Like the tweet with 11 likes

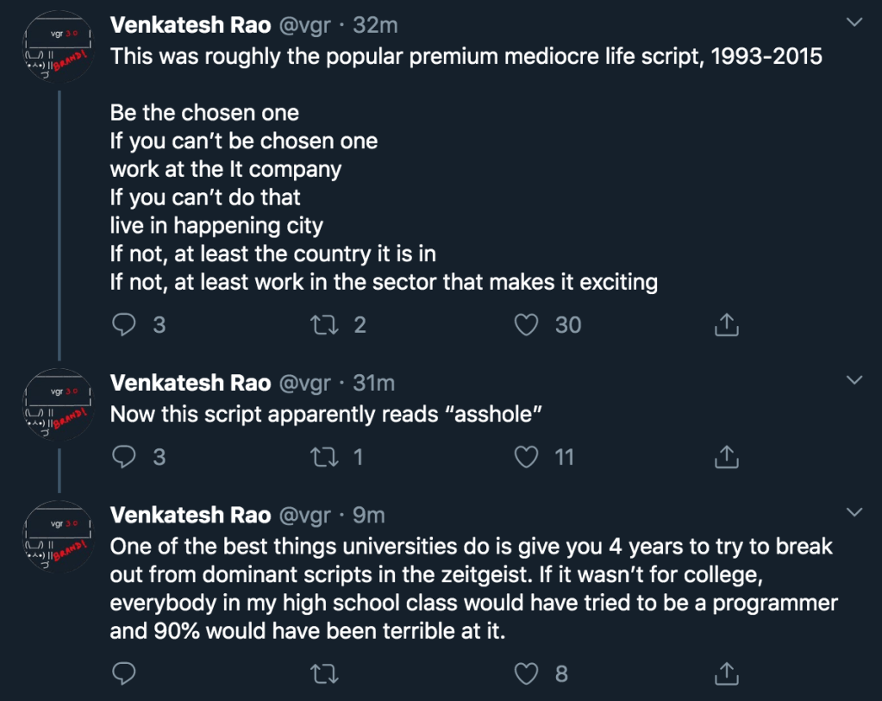[x=527, y=457]
